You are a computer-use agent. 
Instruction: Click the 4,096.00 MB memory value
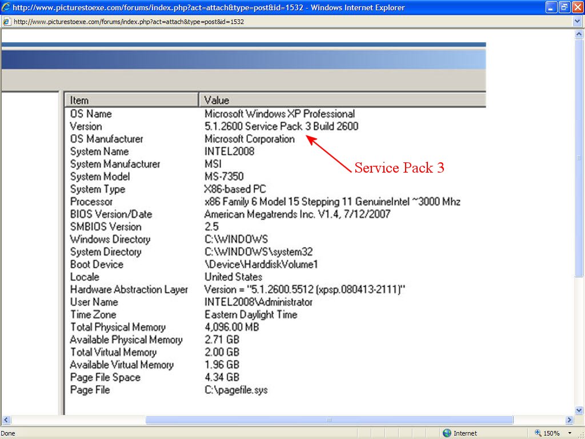232,327
